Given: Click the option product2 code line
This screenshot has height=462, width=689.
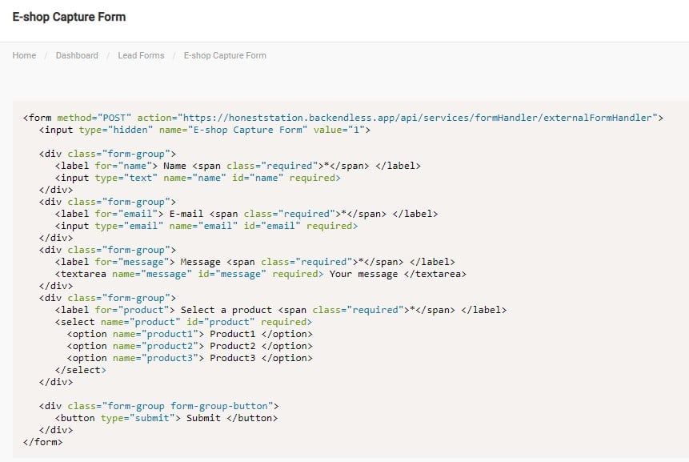Looking at the screenshot, I should click(x=190, y=346).
